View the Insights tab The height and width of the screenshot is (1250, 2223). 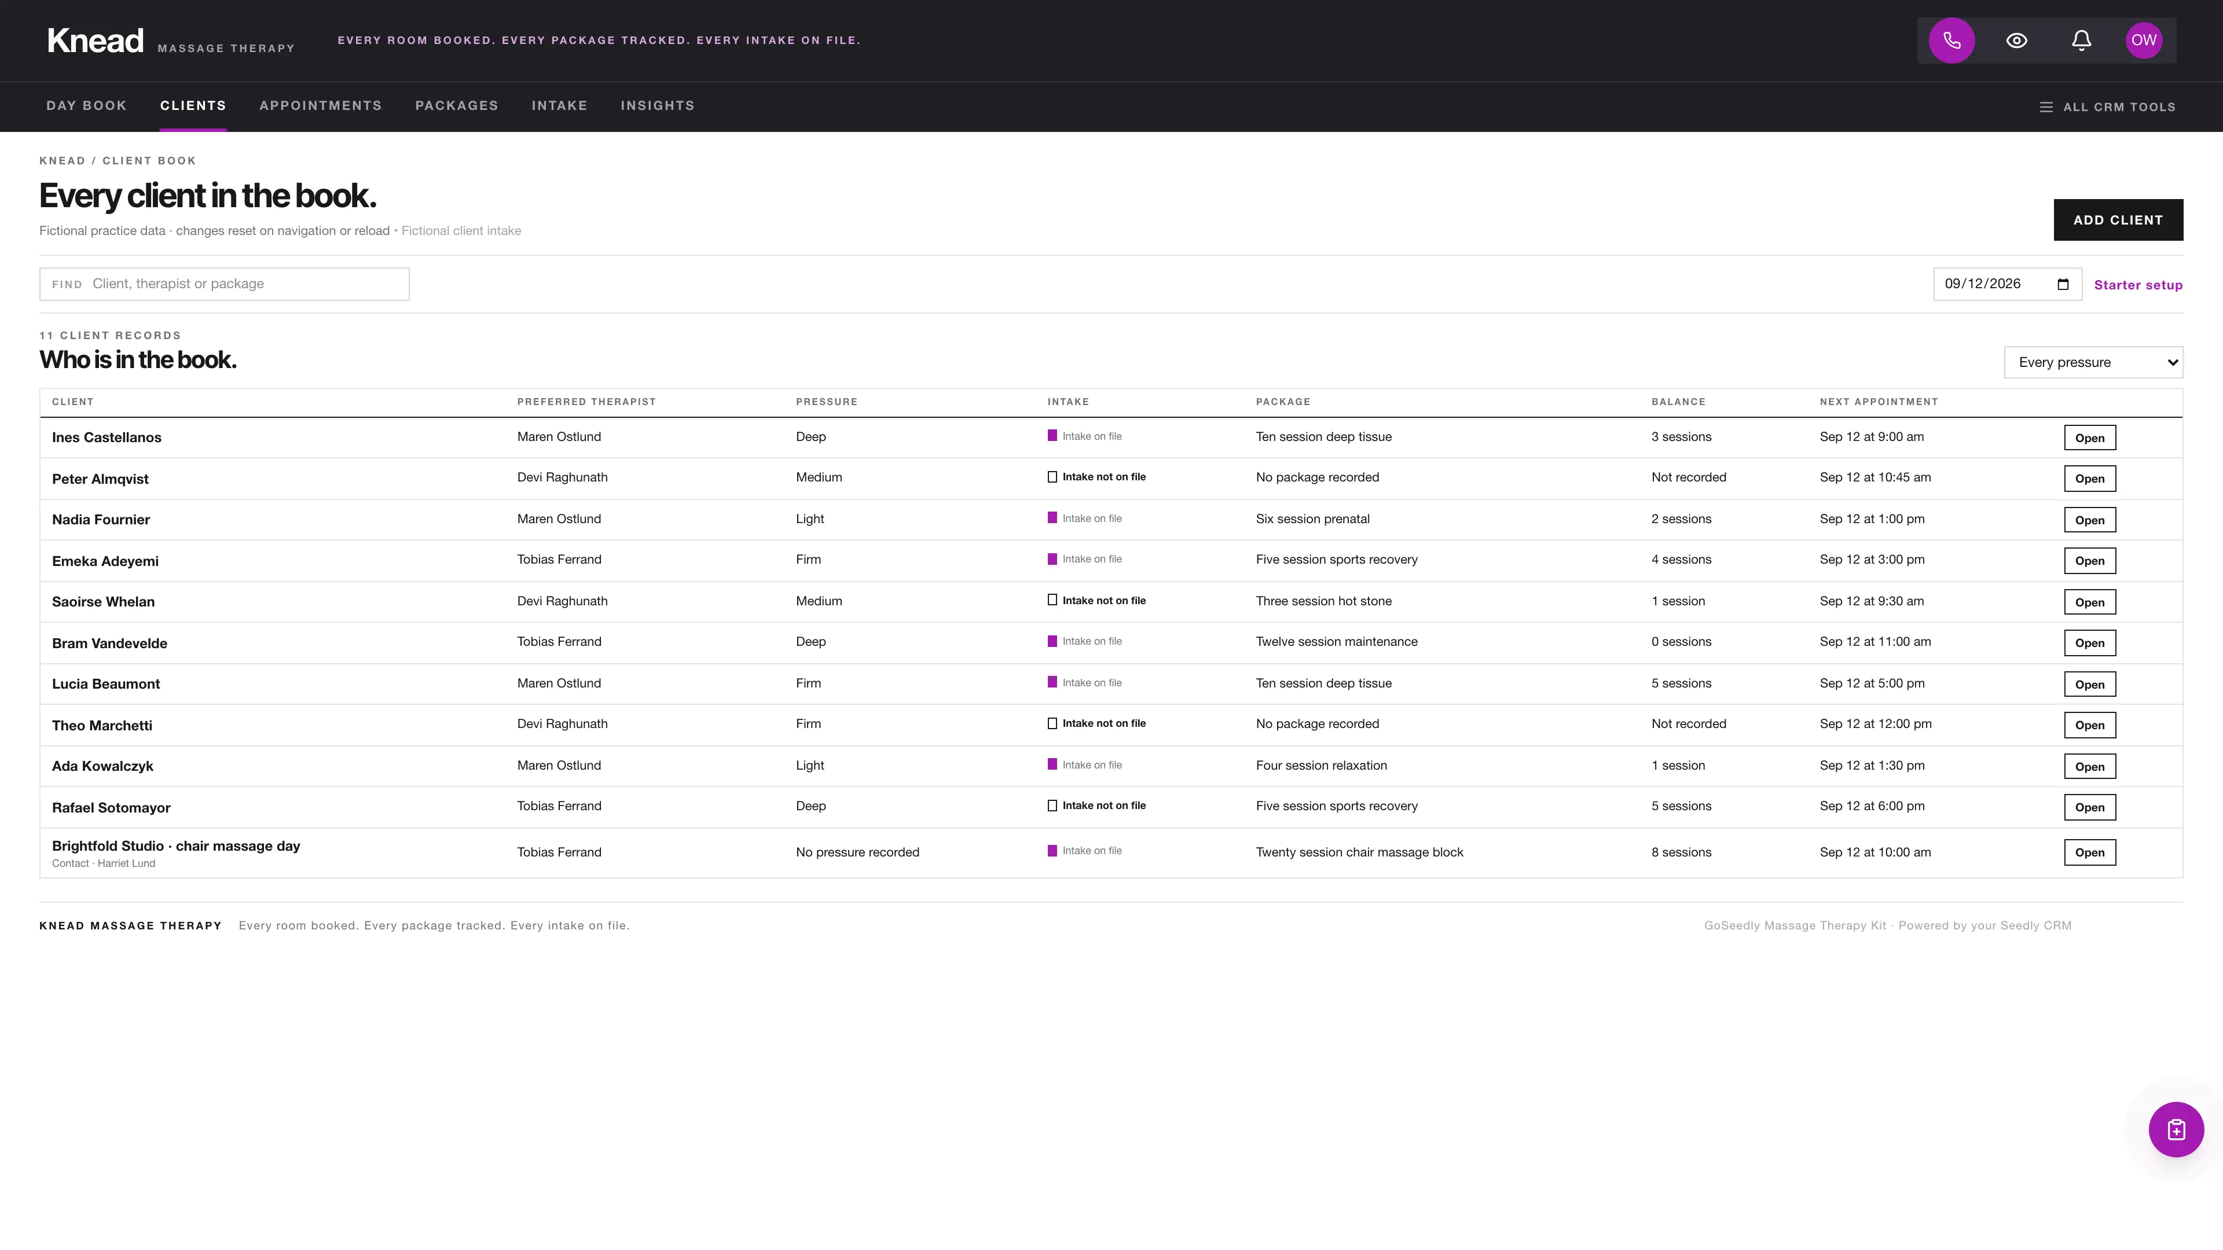pos(658,105)
